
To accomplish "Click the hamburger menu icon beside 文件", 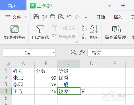I will (x=8, y=17).
